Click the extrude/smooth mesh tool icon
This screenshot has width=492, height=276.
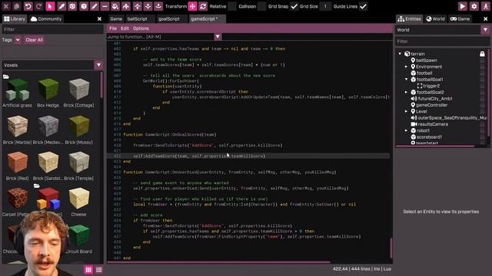126,6
